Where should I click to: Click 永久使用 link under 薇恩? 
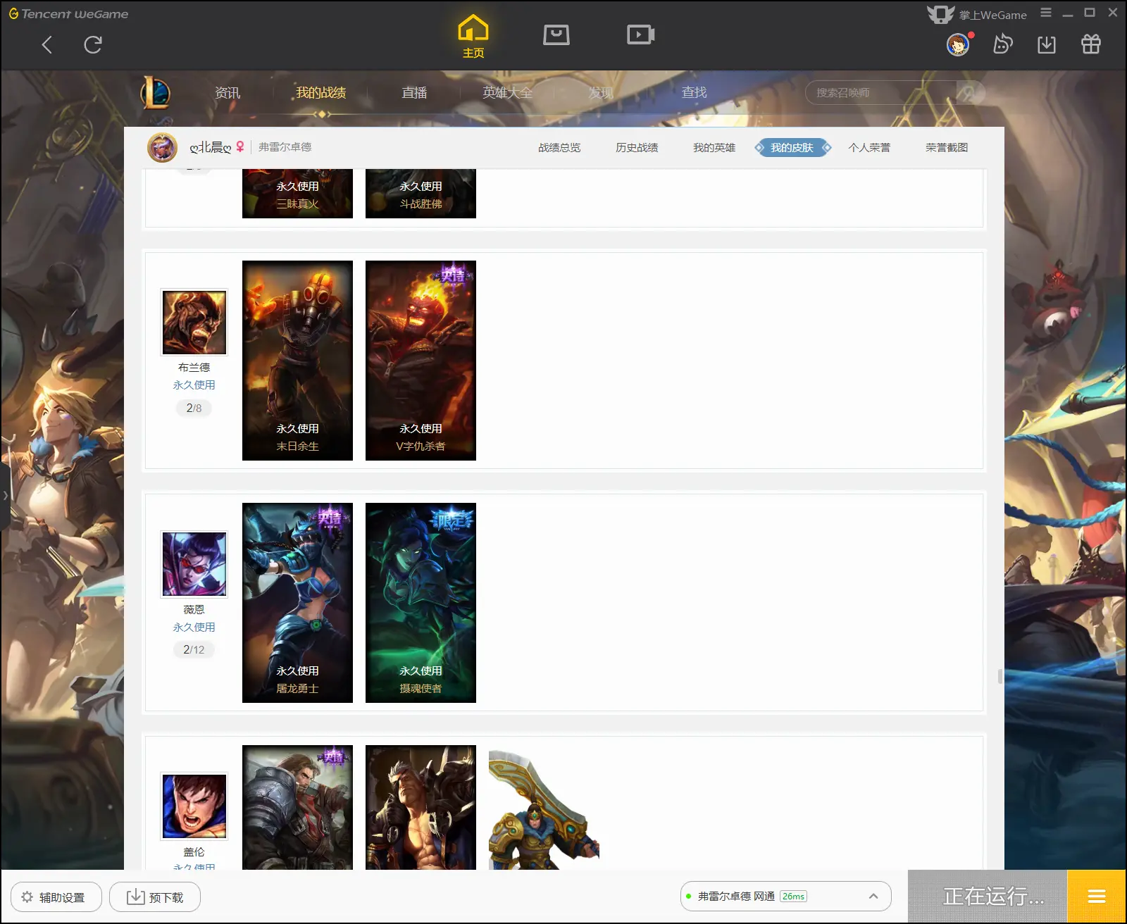tap(194, 627)
